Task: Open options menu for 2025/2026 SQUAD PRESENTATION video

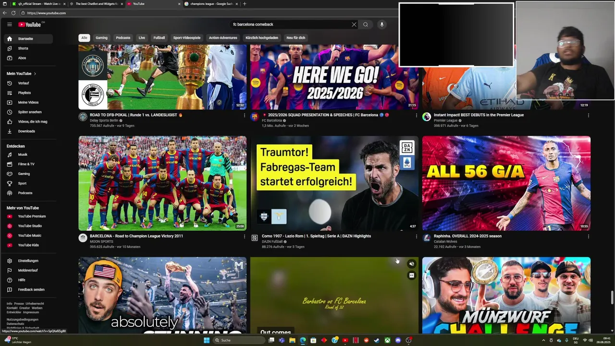Action: [416, 115]
